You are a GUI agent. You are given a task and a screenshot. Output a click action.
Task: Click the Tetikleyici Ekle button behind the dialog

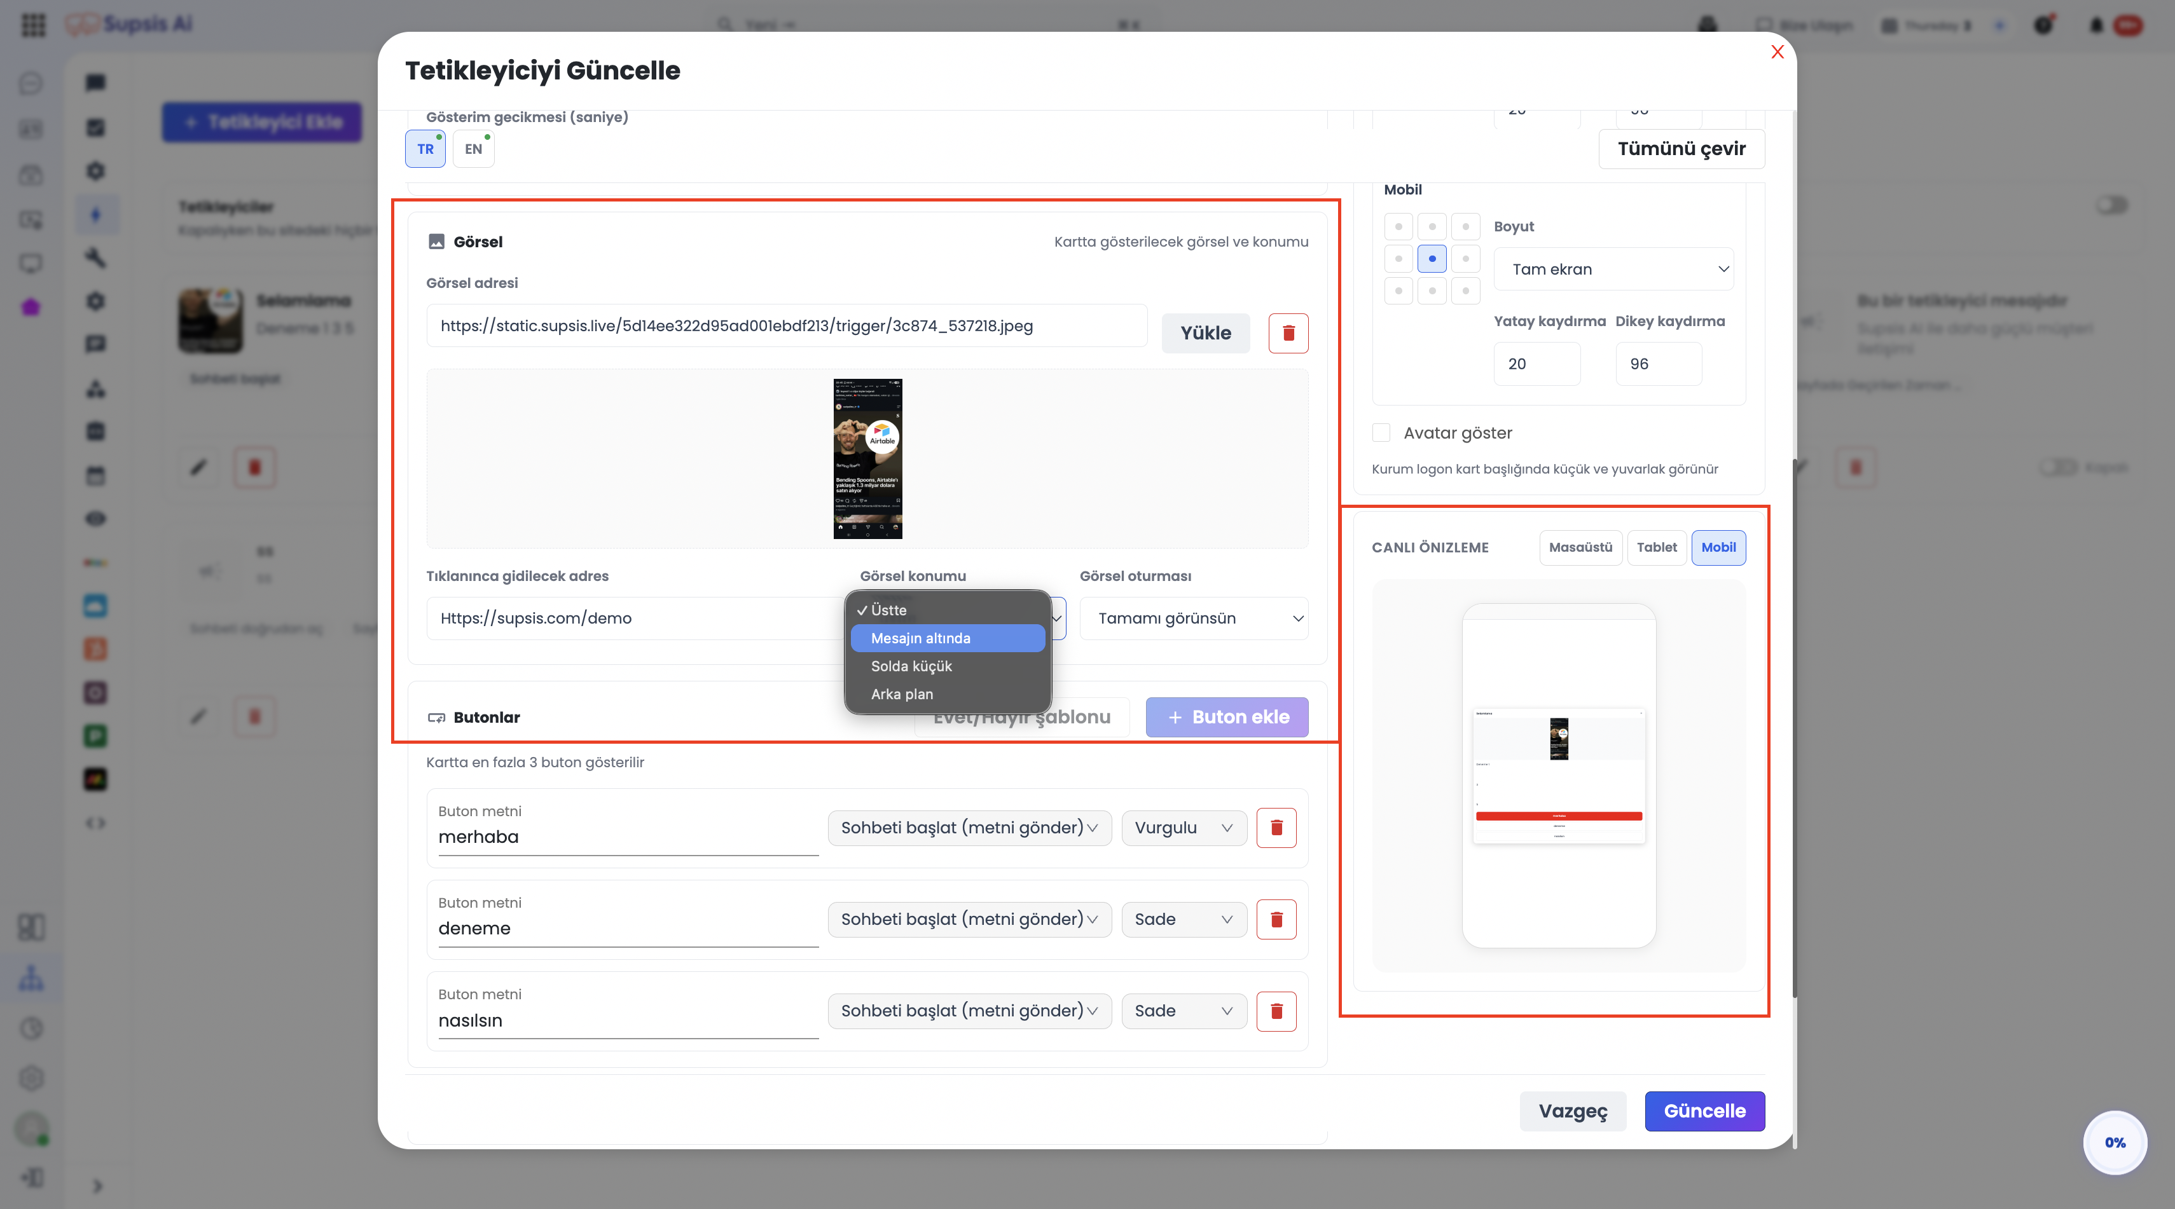click(x=263, y=122)
